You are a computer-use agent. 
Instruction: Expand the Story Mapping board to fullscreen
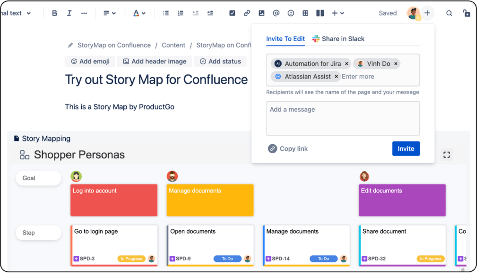[447, 154]
